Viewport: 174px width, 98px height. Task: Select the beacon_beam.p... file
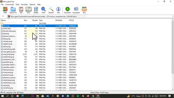[39, 36]
